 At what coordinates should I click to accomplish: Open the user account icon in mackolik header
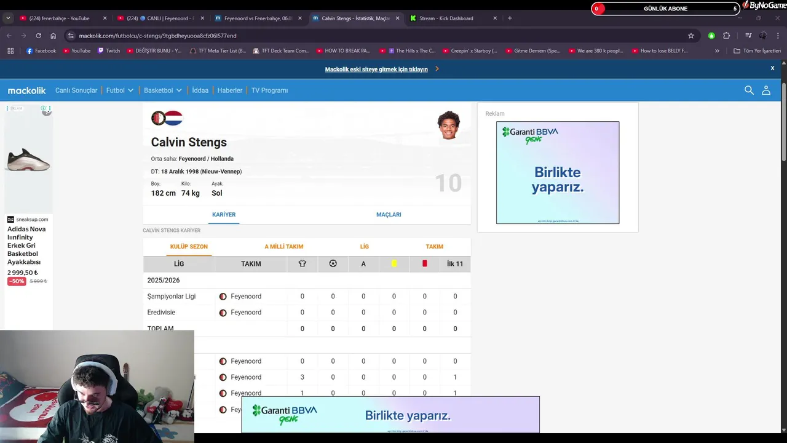click(x=766, y=90)
